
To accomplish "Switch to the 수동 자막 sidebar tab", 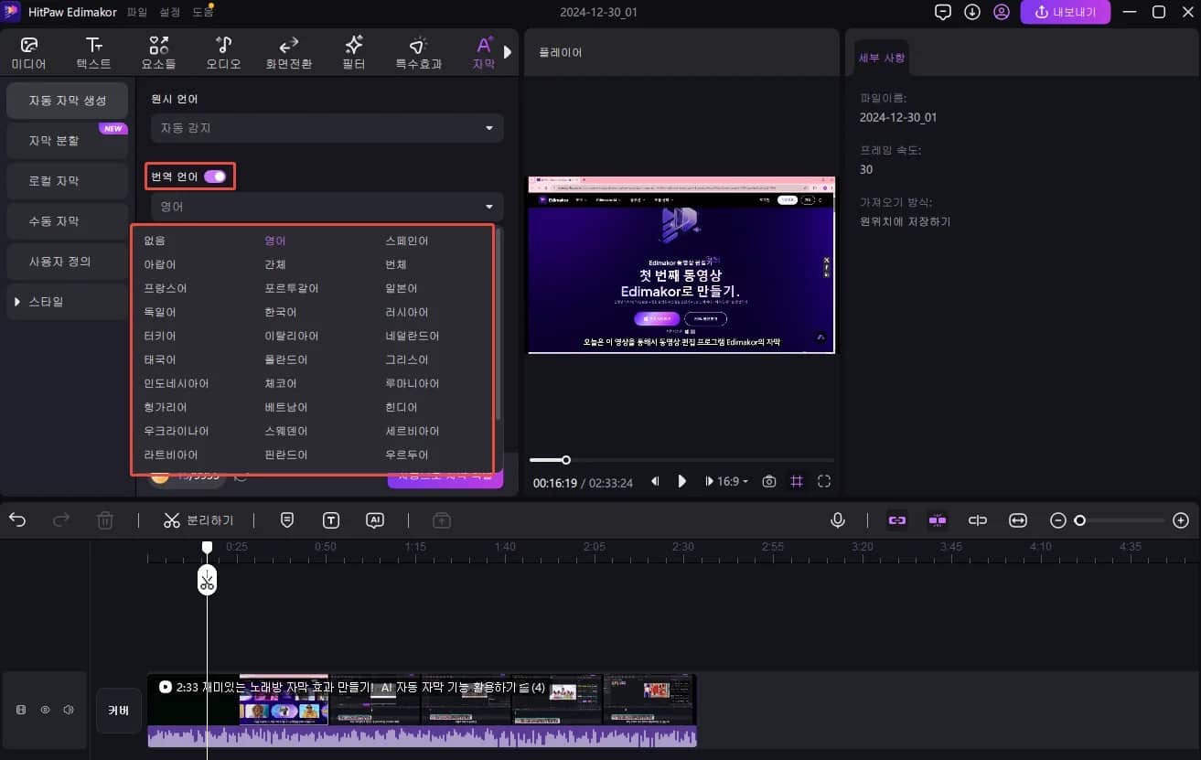I will [67, 220].
